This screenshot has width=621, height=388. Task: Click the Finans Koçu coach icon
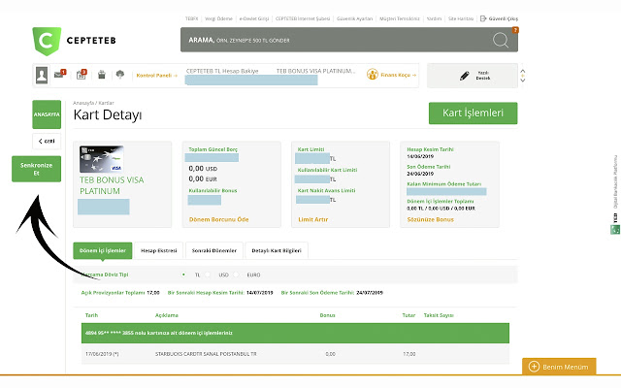373,74
